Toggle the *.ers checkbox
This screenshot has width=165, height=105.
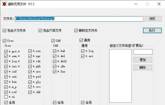point(30,72)
